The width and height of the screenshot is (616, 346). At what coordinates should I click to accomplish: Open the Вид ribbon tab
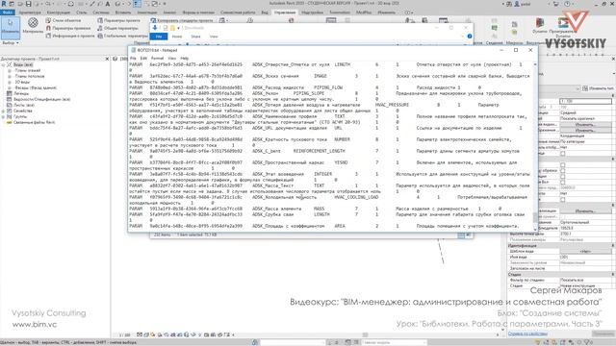pyautogui.click(x=265, y=12)
